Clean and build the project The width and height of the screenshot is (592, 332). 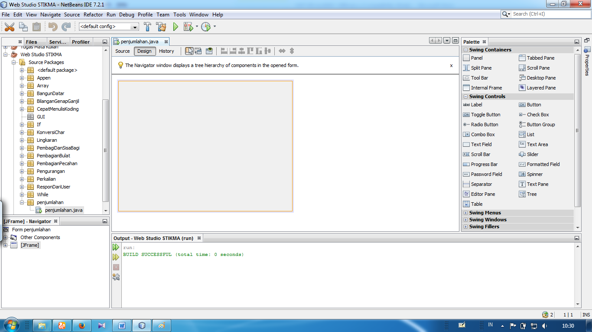161,26
